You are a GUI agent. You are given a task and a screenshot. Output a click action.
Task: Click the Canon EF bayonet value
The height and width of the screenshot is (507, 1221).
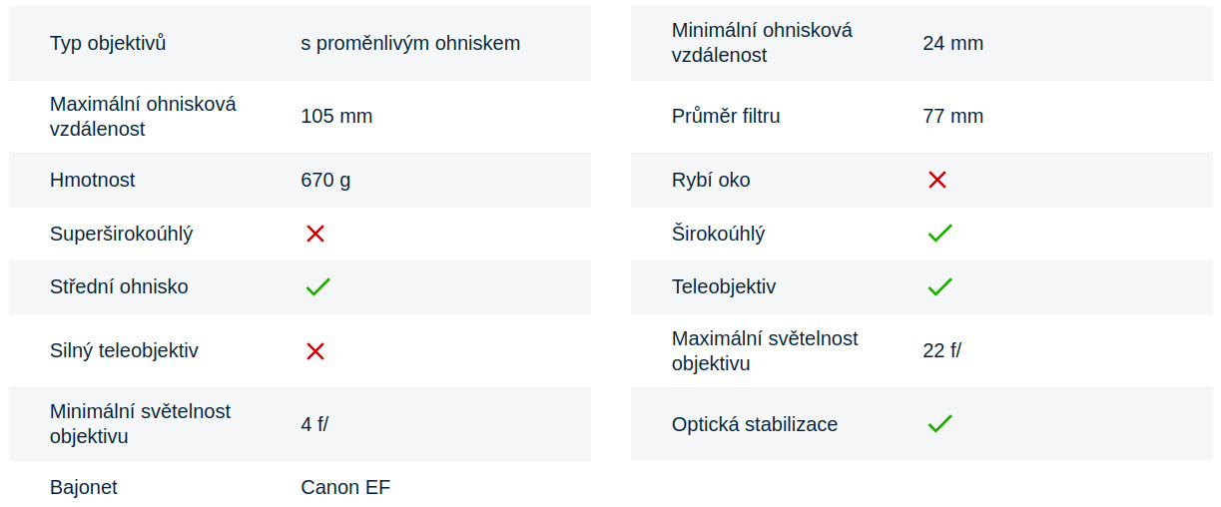click(x=345, y=487)
